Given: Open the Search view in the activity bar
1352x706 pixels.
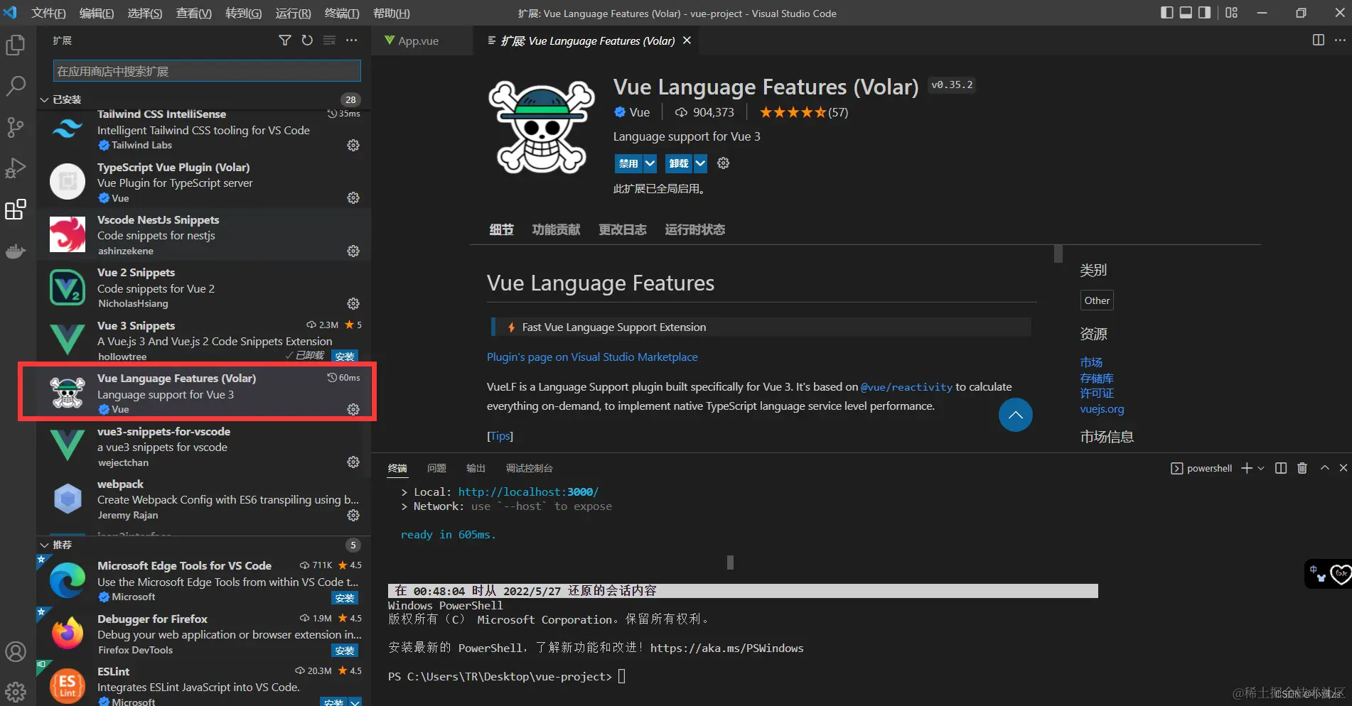Looking at the screenshot, I should [x=16, y=86].
